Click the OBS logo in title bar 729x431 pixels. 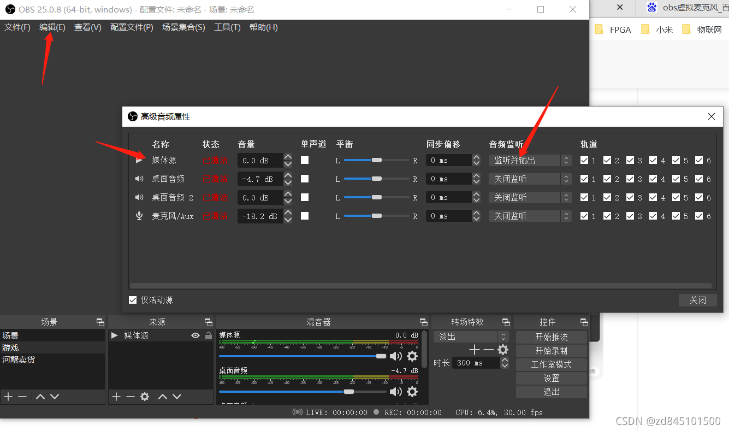pyautogui.click(x=10, y=9)
